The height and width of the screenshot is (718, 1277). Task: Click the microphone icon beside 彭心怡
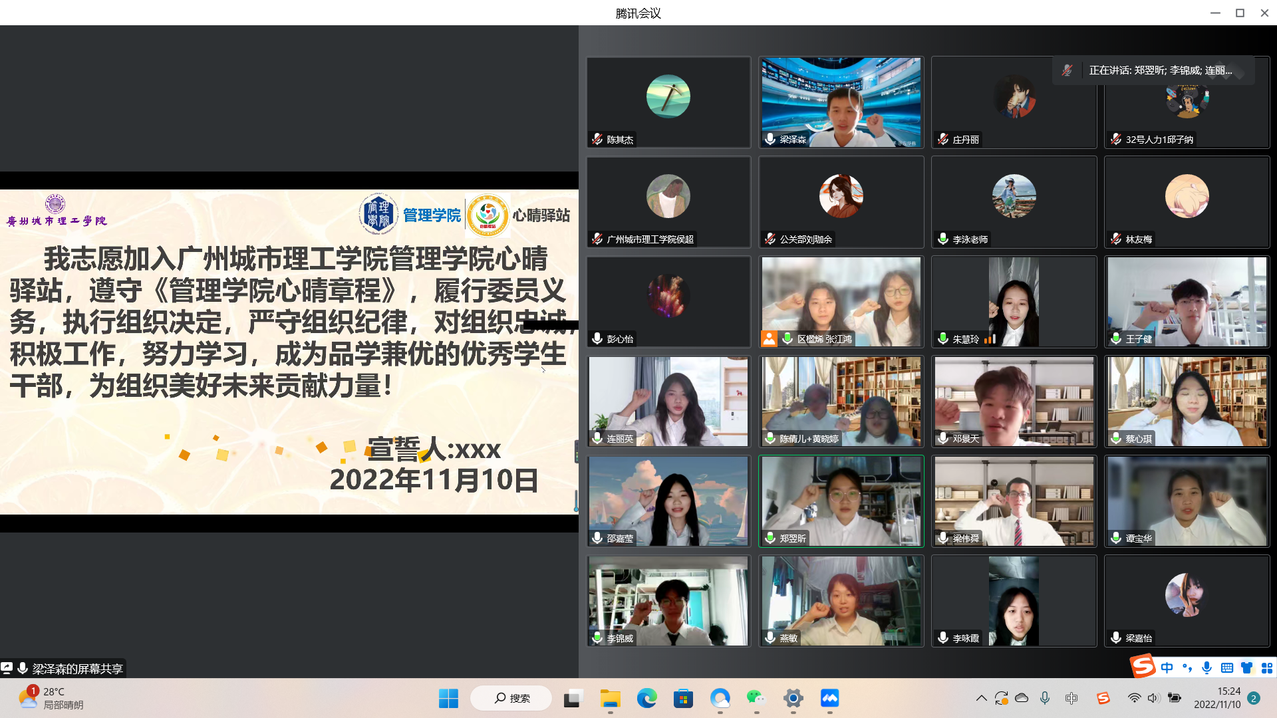[597, 338]
